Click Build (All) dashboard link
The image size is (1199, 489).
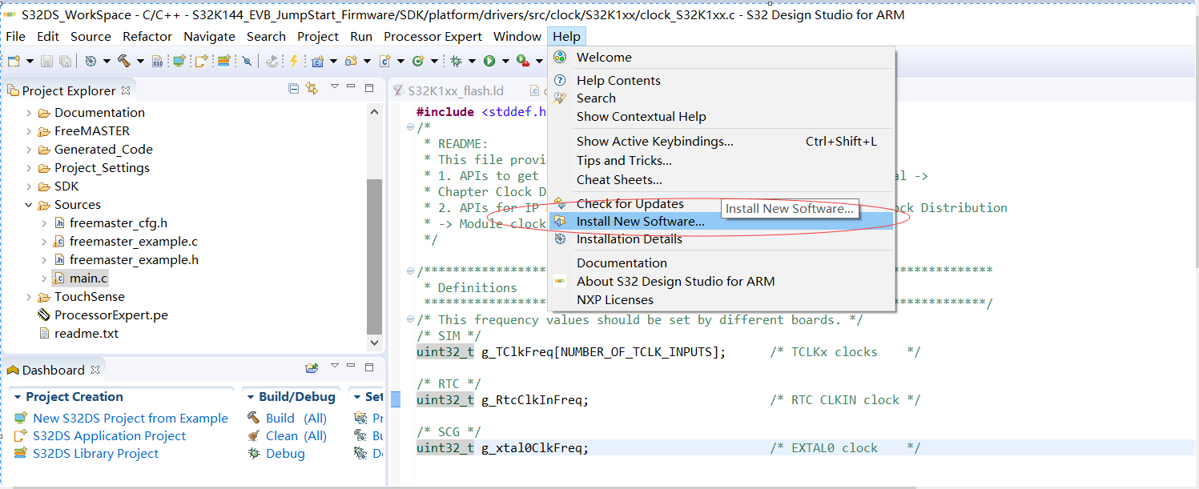click(296, 419)
